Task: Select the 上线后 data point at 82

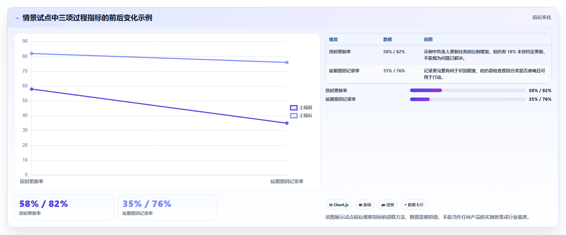Action: click(x=32, y=54)
